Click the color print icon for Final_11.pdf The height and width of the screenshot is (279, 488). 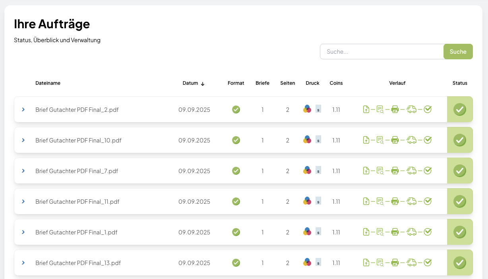pyautogui.click(x=307, y=201)
